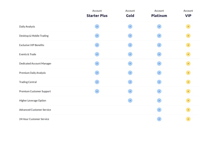Click Exclusive VIP Benefits checkmark under Platinum
Screen dimensions: 210x146
coord(159,45)
